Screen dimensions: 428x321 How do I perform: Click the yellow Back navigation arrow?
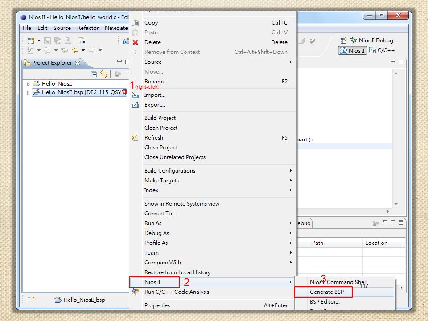75,50
